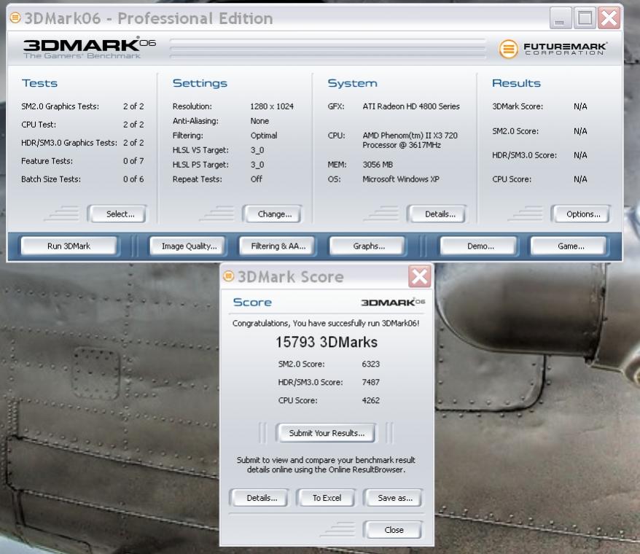The image size is (640, 554).
Task: Maximize the 3DMark06 main window
Action: click(585, 18)
